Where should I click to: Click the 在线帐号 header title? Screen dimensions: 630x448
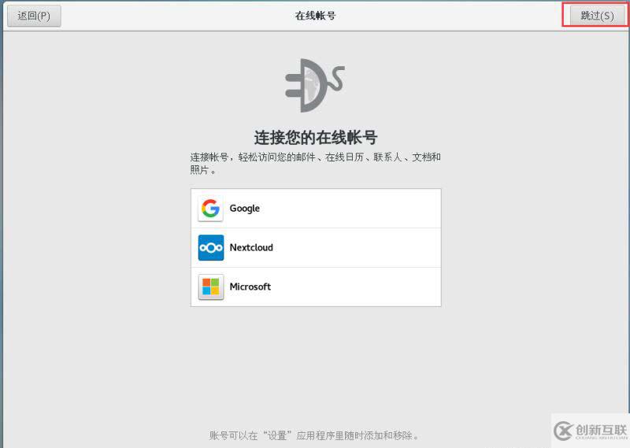pyautogui.click(x=315, y=16)
